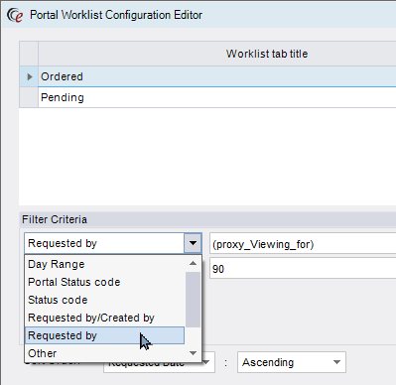The height and width of the screenshot is (385, 396).
Task: Select the Pending worklist row
Action: 217,97
